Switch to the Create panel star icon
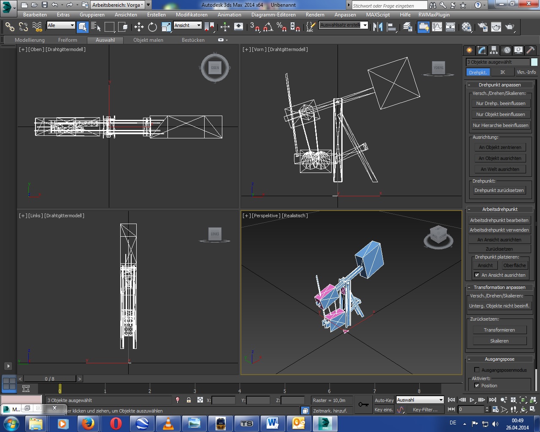The height and width of the screenshot is (432, 540). 469,50
